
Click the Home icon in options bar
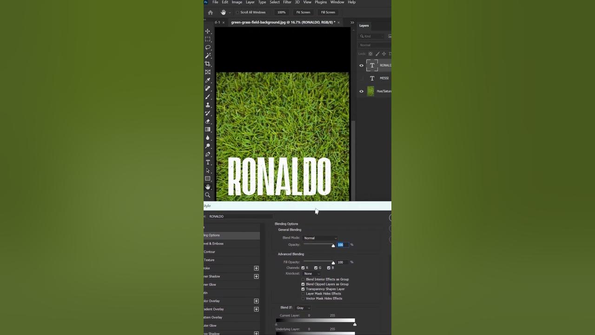point(211,13)
